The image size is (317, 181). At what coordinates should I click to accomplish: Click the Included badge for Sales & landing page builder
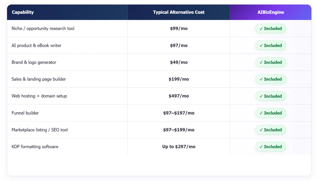(271, 79)
